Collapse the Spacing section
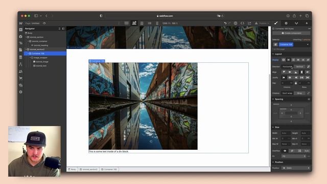 273,99
